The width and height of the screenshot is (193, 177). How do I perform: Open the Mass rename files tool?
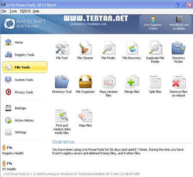tap(109, 82)
